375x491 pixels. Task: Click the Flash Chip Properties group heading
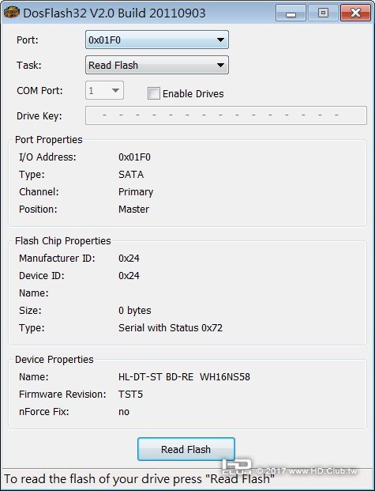[x=63, y=241]
